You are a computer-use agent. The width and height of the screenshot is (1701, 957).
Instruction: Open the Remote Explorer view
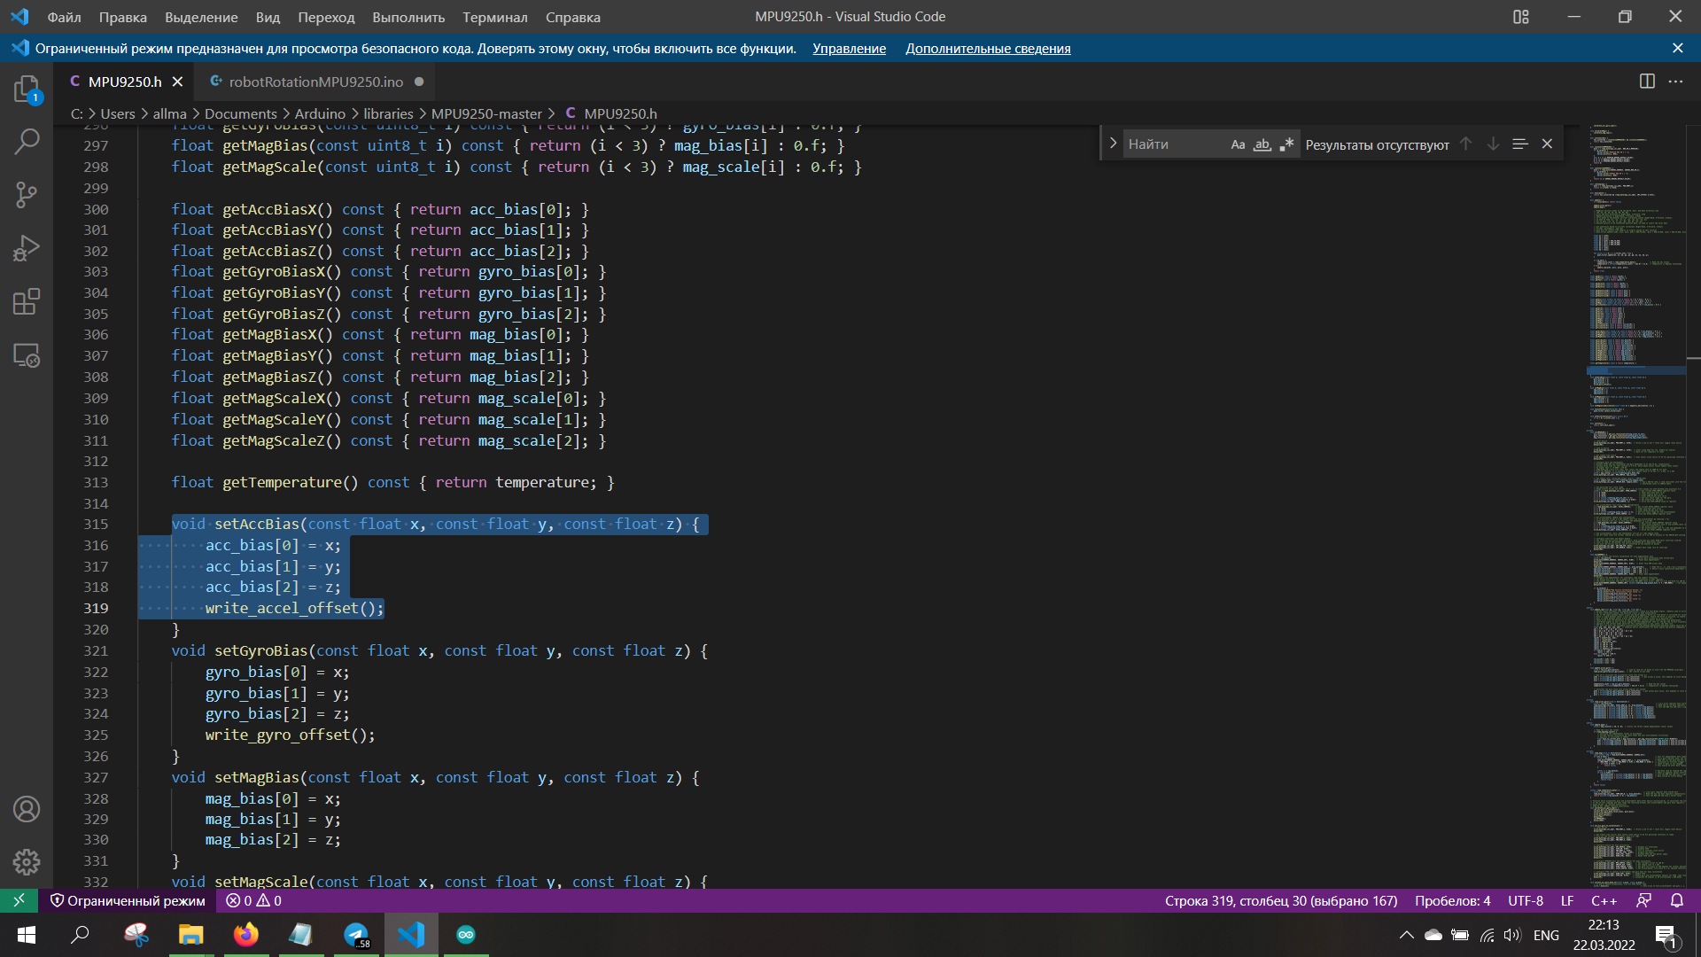27,355
